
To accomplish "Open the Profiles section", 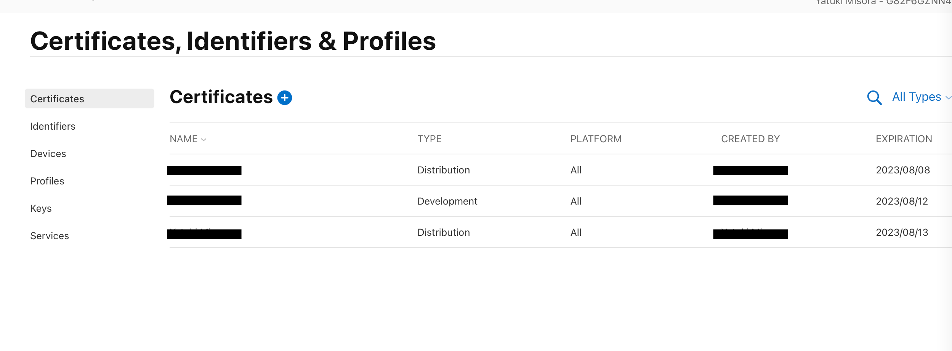I will pos(47,181).
